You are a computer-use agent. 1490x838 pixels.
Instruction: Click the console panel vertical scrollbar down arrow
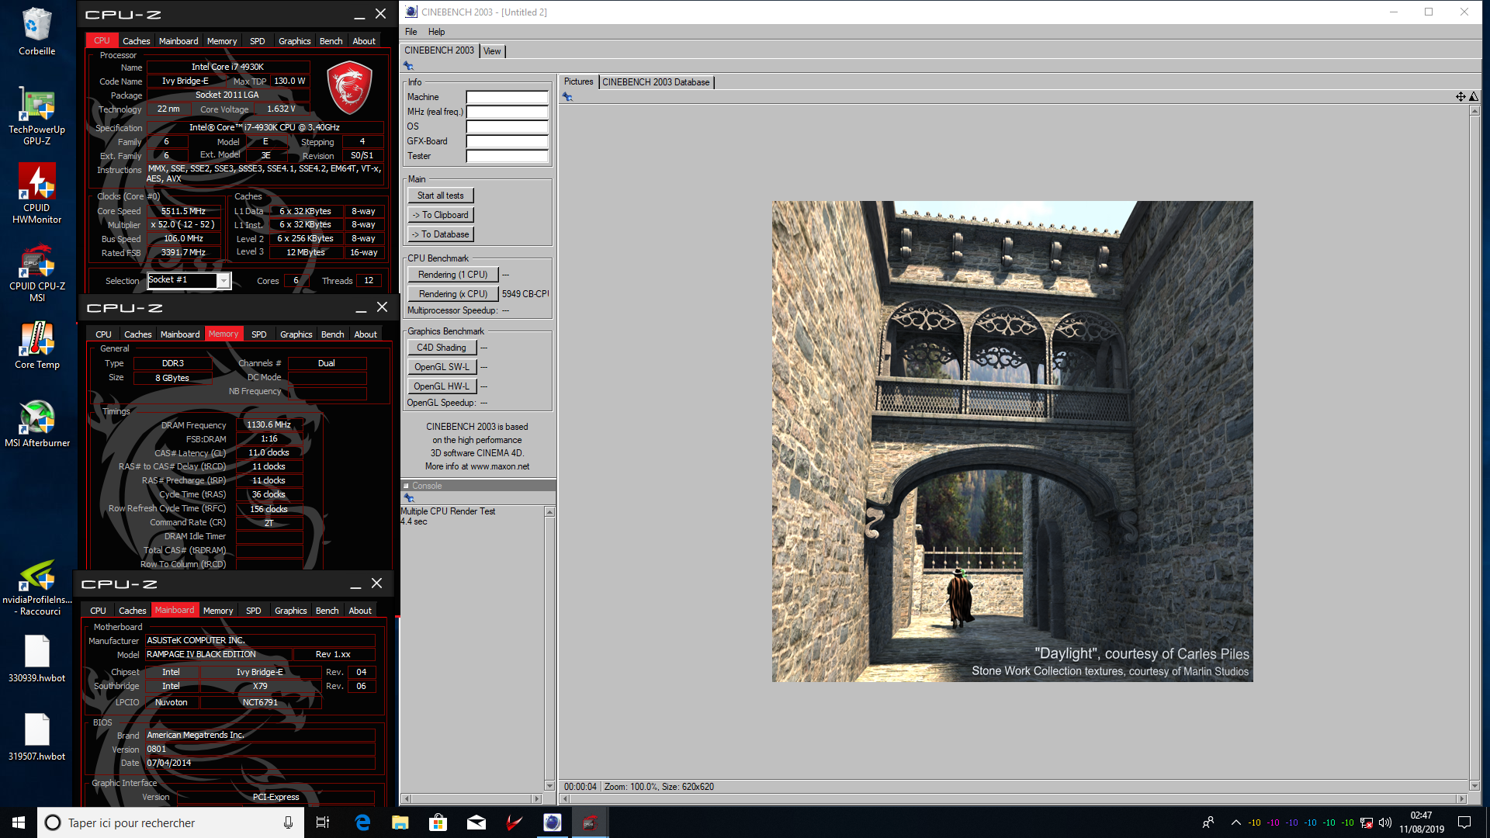[549, 786]
